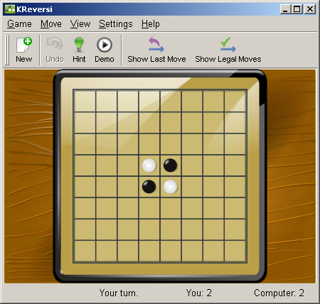Click the bottom white disc on board
The height and width of the screenshot is (304, 320).
coord(170,187)
